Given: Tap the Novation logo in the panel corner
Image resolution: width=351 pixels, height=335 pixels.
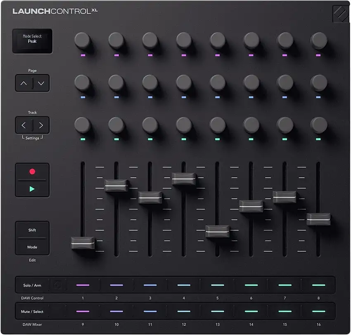Looking at the screenshot, I should click(341, 14).
